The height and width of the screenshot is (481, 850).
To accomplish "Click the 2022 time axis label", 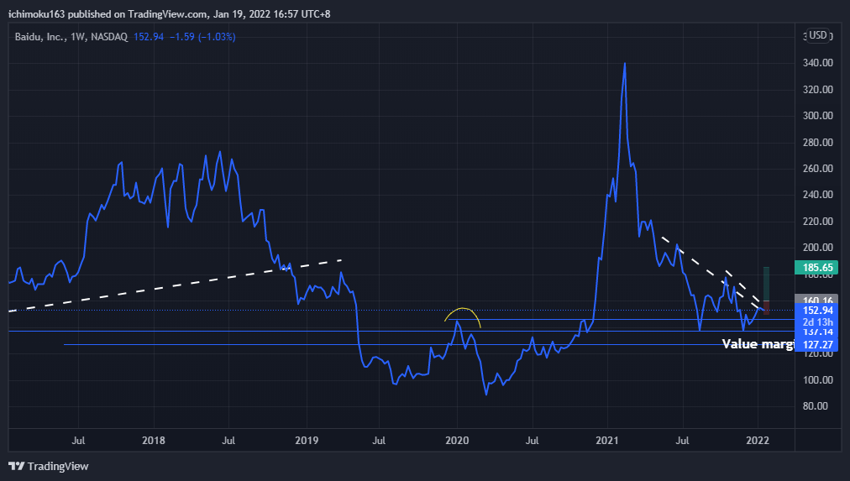I will pos(758,441).
